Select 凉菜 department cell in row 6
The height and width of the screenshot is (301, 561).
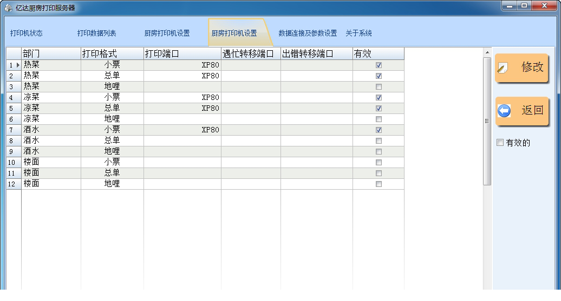51,119
